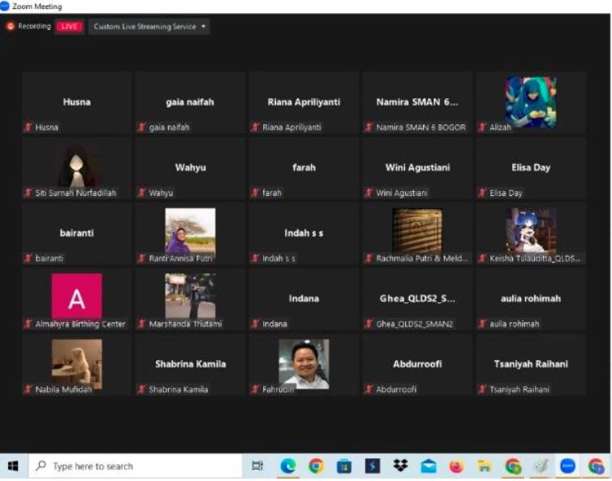Click the Dropbox icon in the taskbar
Screen dimensions: 612x481
pyautogui.click(x=400, y=466)
